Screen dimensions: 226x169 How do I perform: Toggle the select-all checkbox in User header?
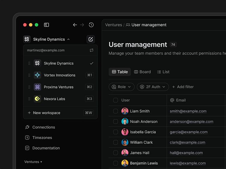click(x=116, y=100)
